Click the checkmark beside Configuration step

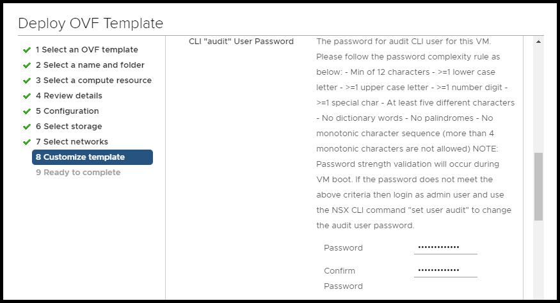click(x=27, y=111)
